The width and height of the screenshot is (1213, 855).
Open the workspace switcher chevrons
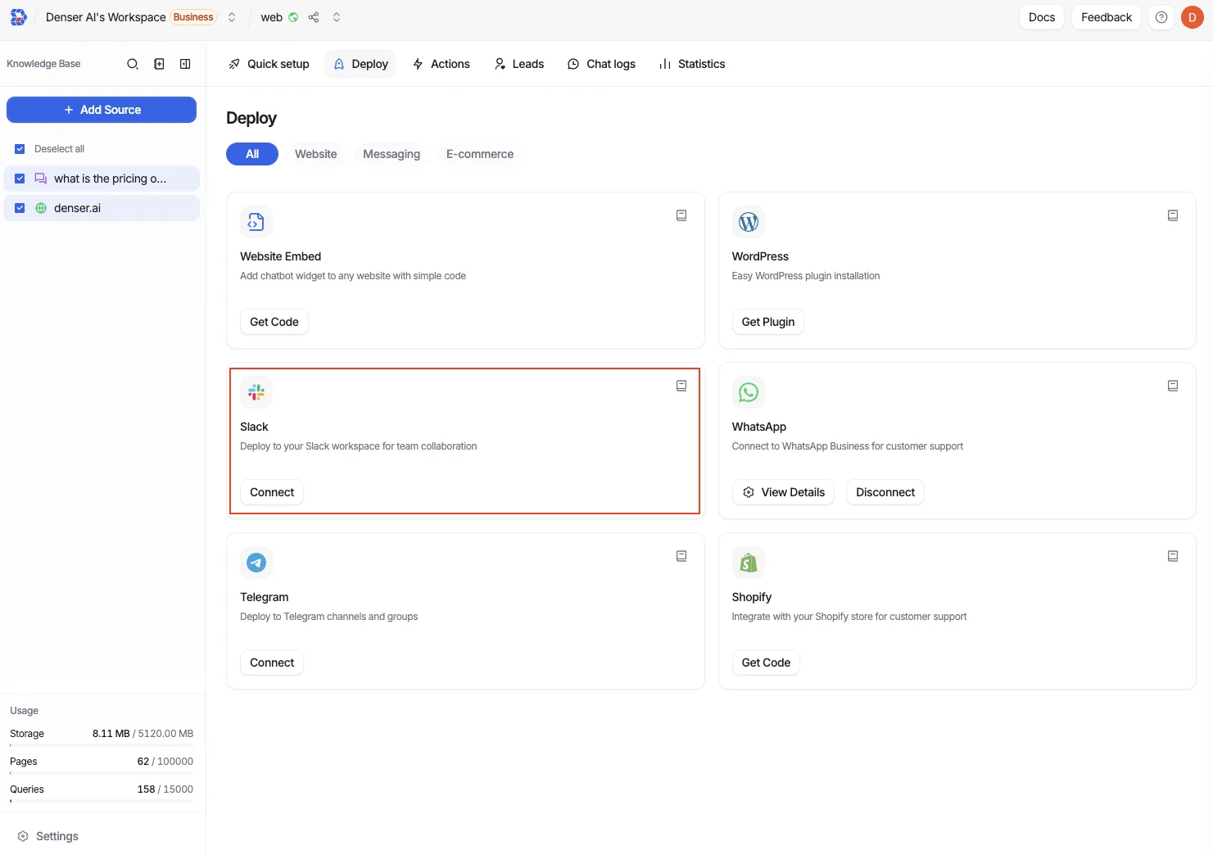pos(232,17)
